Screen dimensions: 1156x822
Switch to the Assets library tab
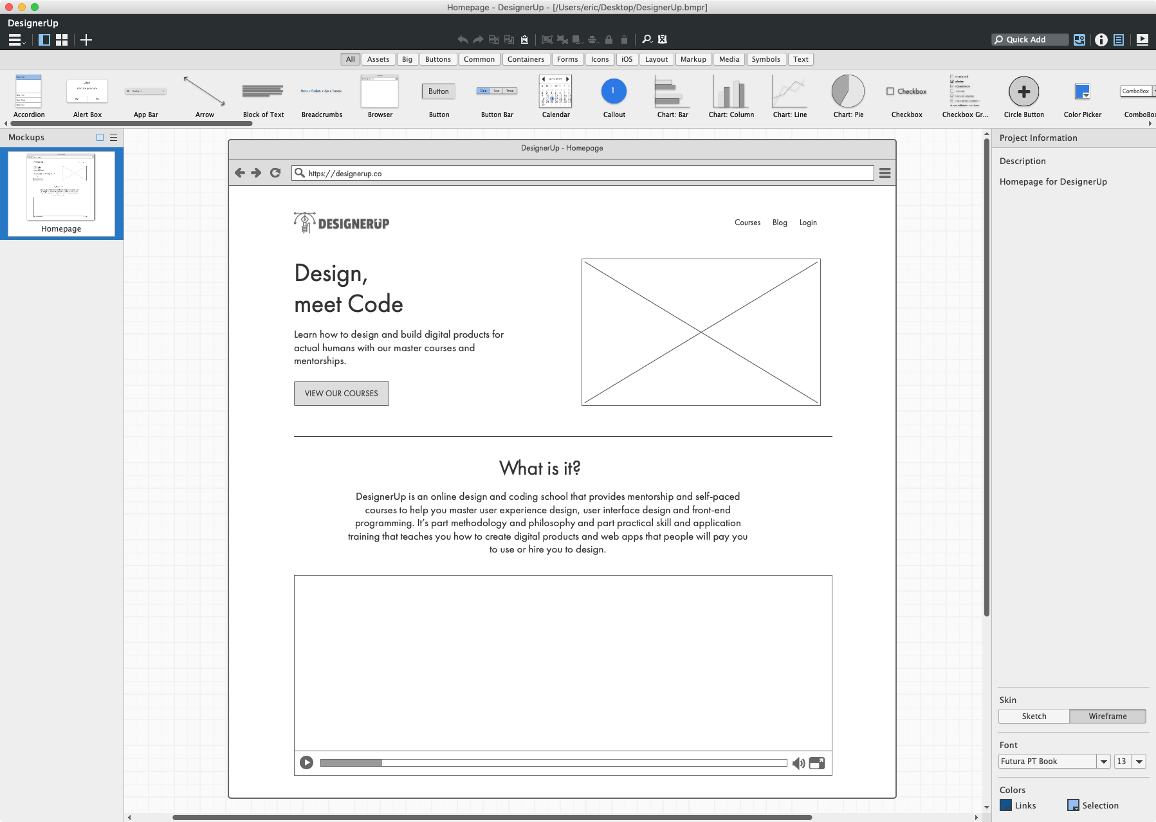(378, 59)
